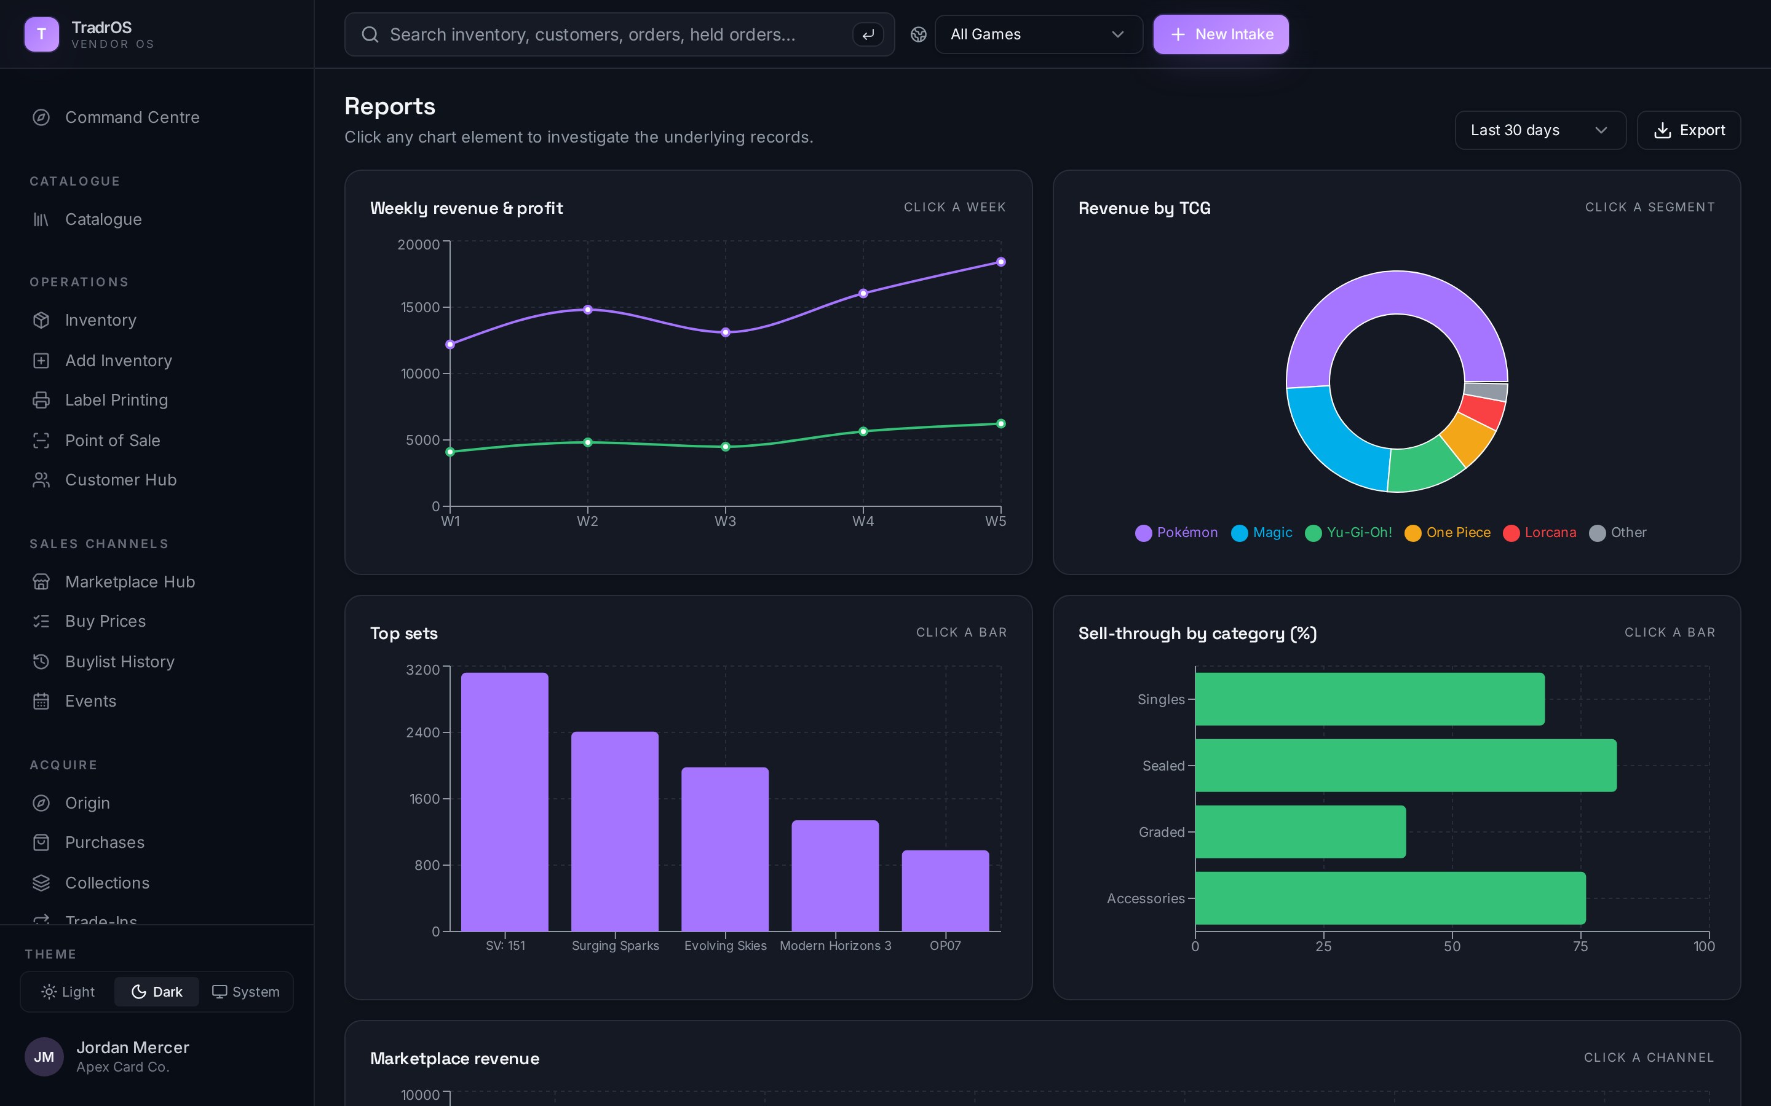Click the Modern Horizons 3 bar
This screenshot has width=1771, height=1106.
tap(835, 876)
